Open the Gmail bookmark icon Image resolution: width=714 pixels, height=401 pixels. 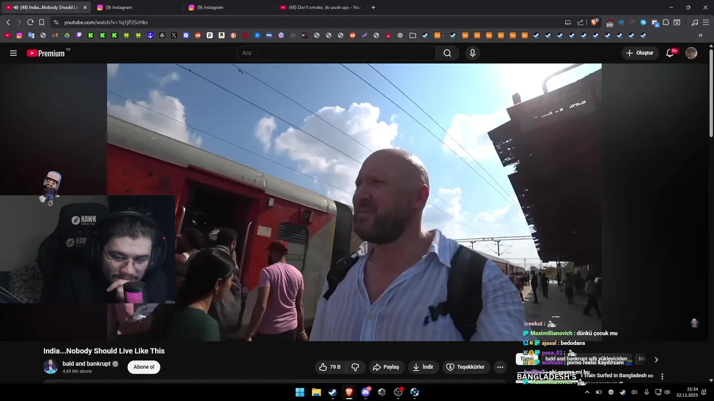click(x=55, y=35)
